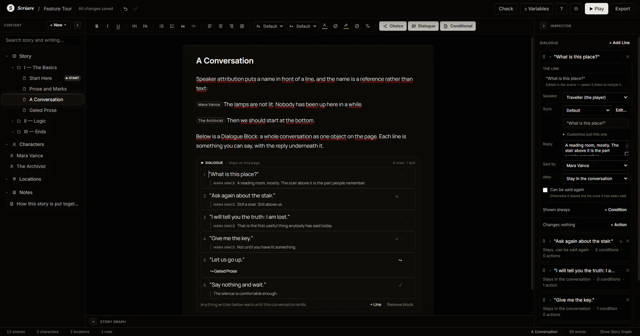
Task: Open the "Gated Prose" scene in the tree
Action: (43, 110)
